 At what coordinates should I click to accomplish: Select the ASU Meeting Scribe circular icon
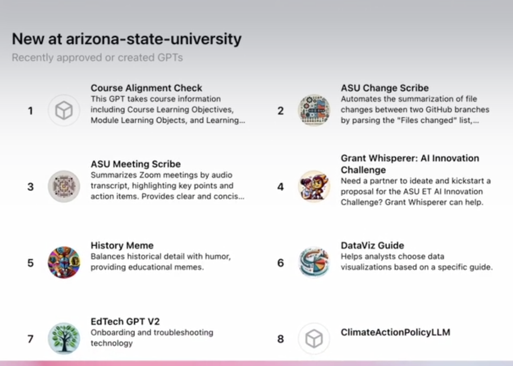pos(64,186)
